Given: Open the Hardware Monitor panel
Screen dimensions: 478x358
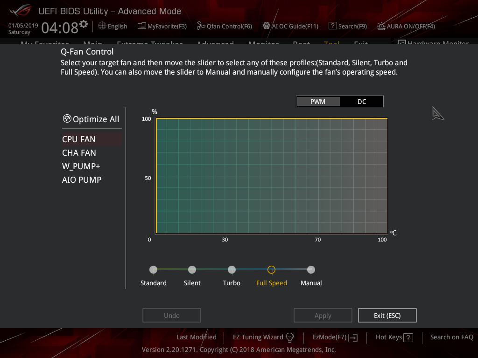Looking at the screenshot, I should pos(433,43).
